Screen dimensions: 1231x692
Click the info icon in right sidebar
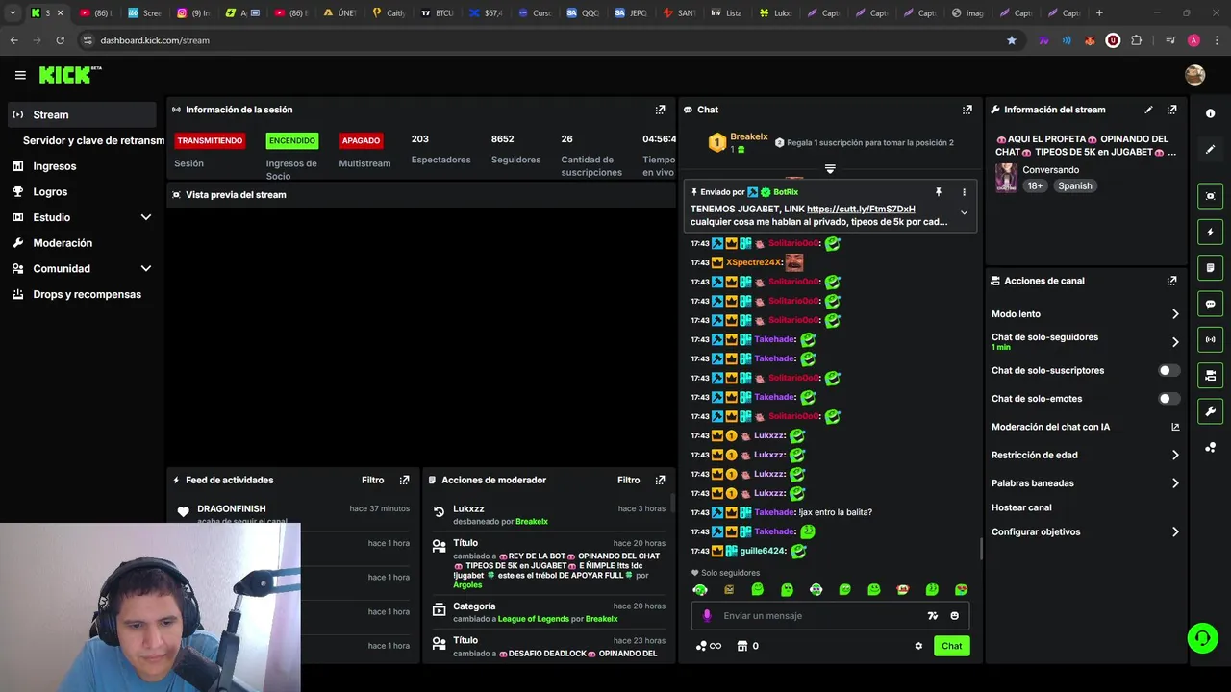click(1210, 113)
